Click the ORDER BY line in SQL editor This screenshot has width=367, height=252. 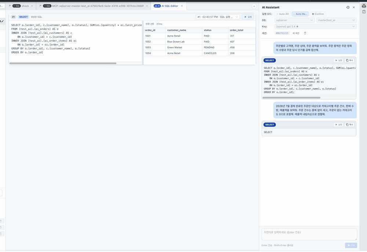point(27,52)
